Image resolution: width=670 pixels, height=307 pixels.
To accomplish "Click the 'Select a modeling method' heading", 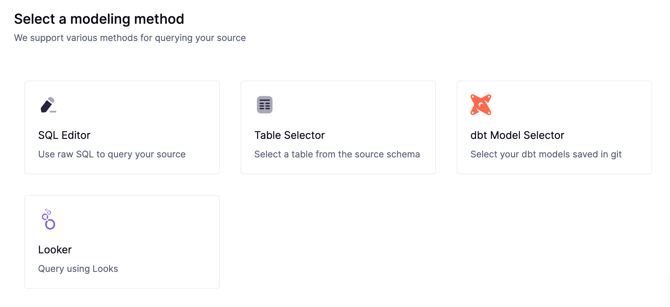I will pyautogui.click(x=99, y=19).
